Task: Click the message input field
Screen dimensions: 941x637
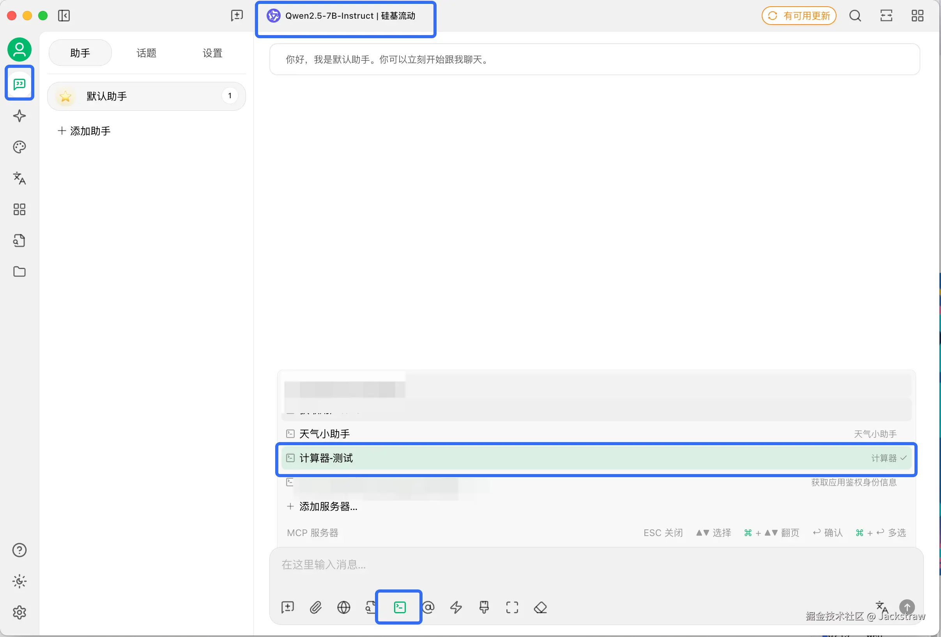Action: coord(596,564)
